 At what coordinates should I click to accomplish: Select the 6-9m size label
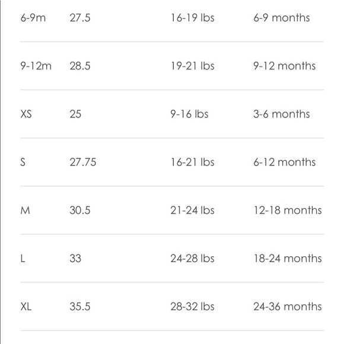(33, 18)
